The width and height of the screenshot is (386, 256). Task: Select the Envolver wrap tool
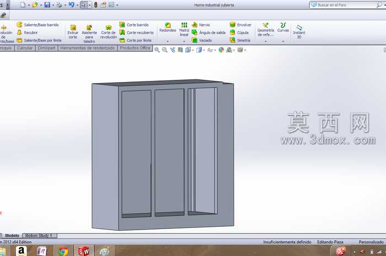pos(240,25)
